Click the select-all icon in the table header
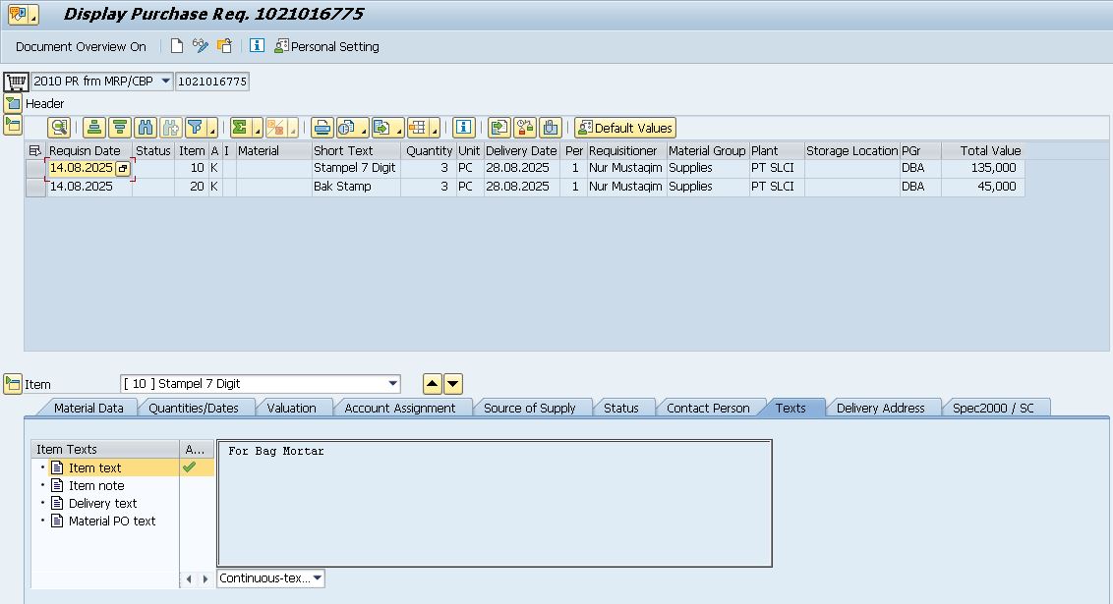1113x604 pixels. tap(34, 150)
